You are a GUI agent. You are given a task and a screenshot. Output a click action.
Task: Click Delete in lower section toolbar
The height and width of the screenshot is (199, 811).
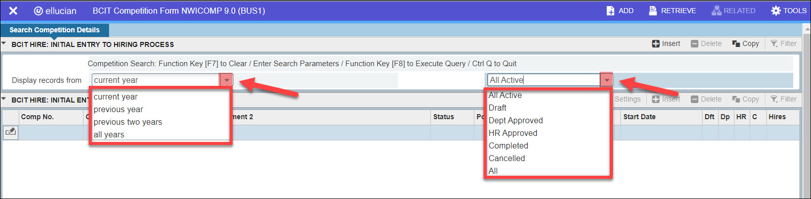pos(706,99)
